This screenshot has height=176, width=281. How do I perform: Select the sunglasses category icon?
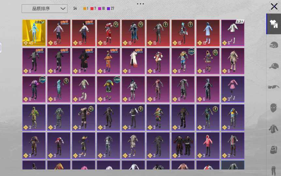274,87
